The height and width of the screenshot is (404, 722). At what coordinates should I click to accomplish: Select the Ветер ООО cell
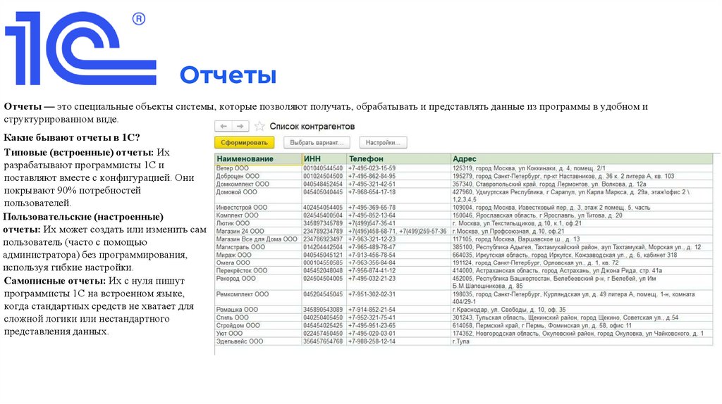tap(258, 168)
